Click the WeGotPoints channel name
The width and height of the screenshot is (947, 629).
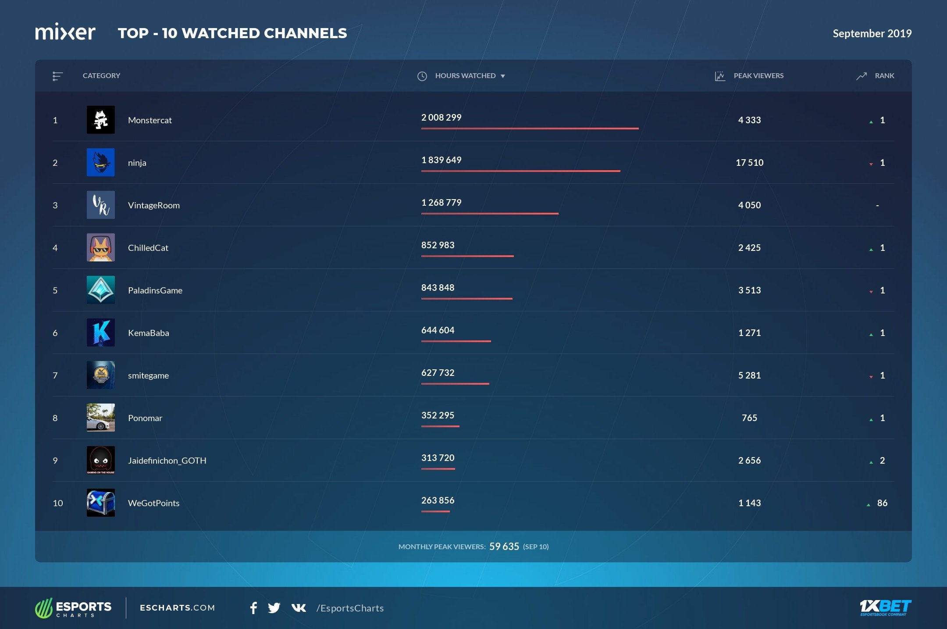click(x=154, y=503)
